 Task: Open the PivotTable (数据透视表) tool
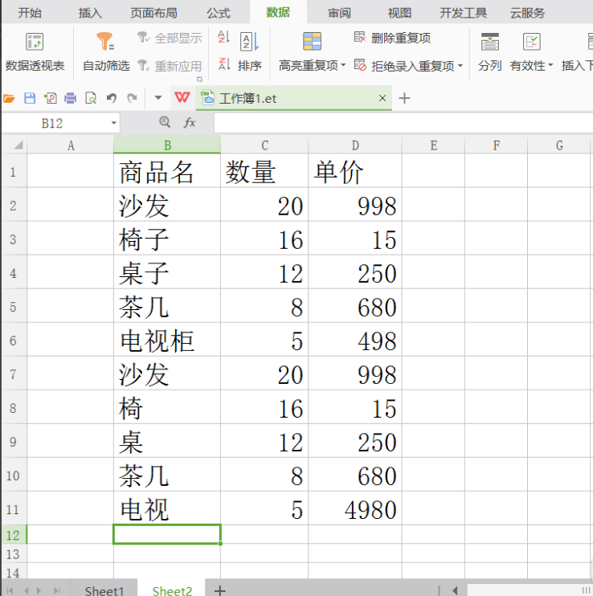[x=35, y=52]
